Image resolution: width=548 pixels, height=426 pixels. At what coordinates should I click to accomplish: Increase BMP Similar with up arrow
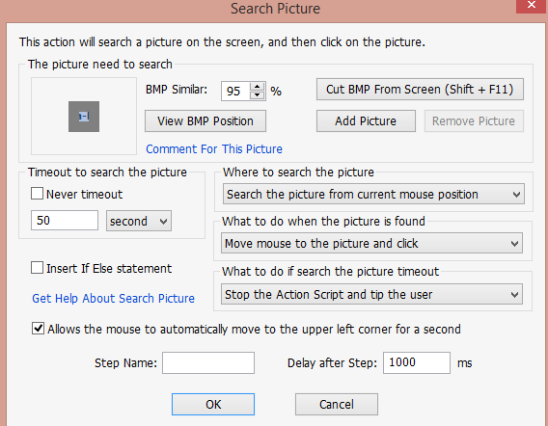pyautogui.click(x=258, y=87)
